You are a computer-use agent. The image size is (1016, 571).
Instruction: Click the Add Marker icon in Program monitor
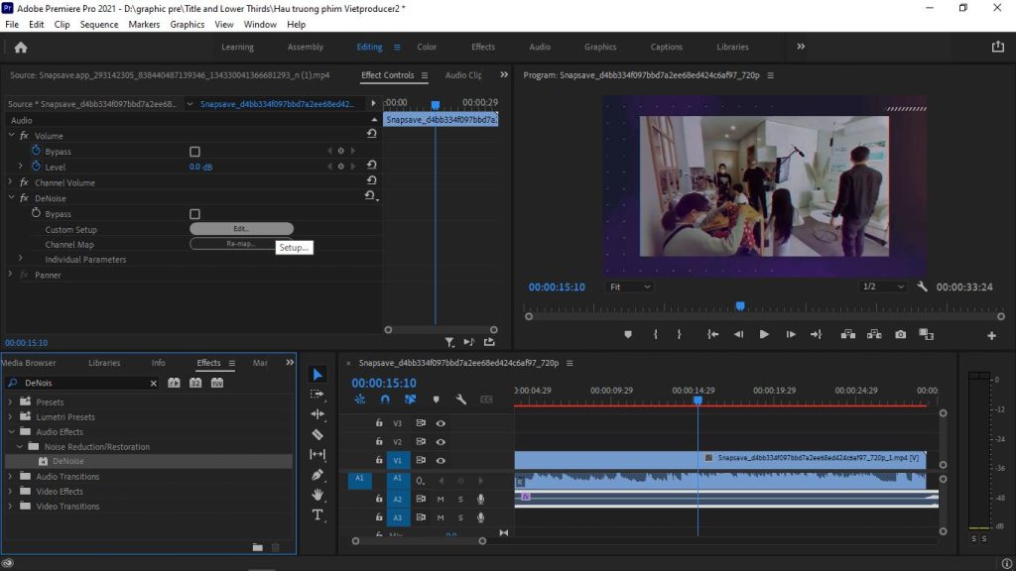tap(627, 335)
